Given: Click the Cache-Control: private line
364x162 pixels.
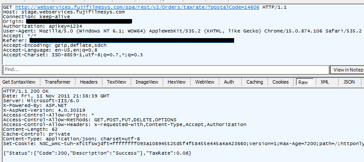Looking at the screenshot, I should [x=36, y=134].
